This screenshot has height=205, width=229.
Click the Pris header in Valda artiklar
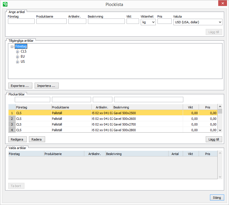point(208,154)
